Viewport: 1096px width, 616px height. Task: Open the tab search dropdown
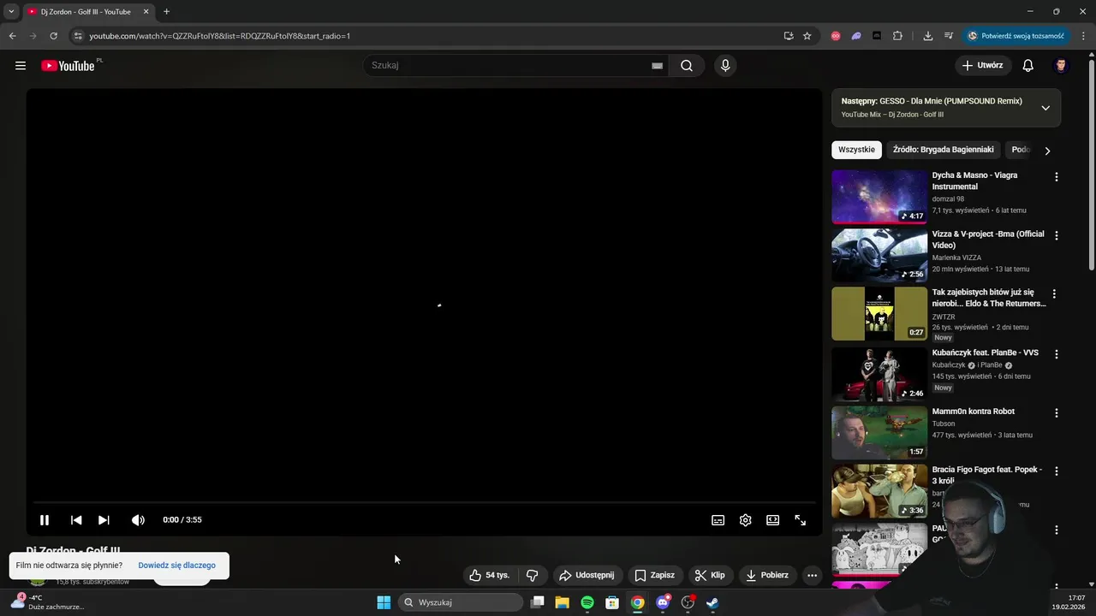11,12
